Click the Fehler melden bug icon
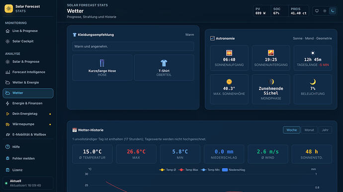This screenshot has width=343, height=192. pyautogui.click(x=7, y=158)
